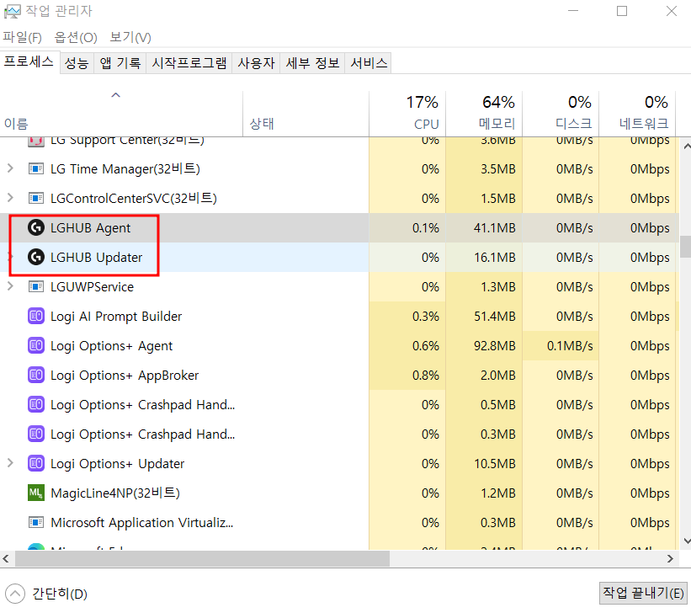Click the 간단히(D) button
Image resolution: width=691 pixels, height=613 pixels.
click(x=45, y=593)
